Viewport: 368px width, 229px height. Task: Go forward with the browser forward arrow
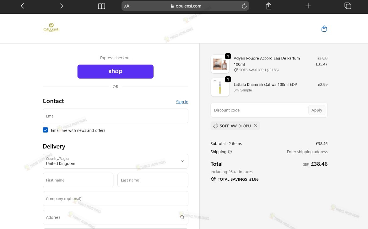[x=62, y=6]
